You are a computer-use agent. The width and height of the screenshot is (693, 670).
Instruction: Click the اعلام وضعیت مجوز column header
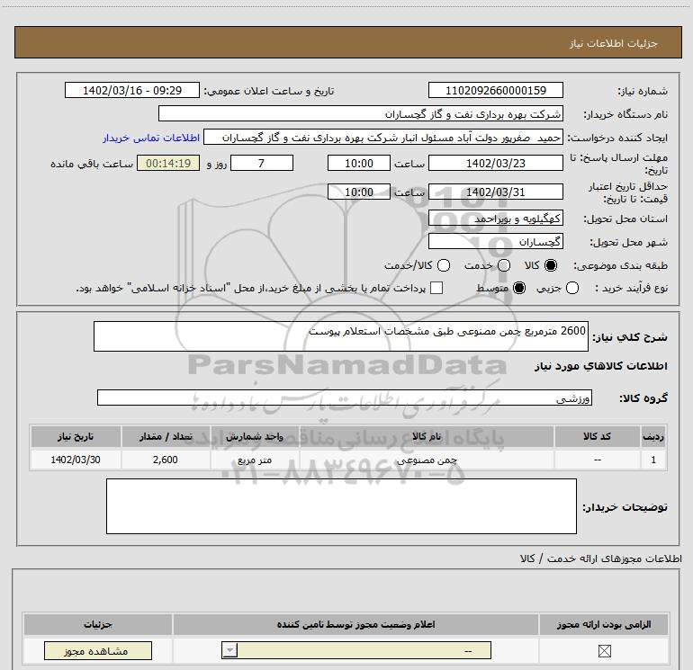pyautogui.click(x=355, y=624)
